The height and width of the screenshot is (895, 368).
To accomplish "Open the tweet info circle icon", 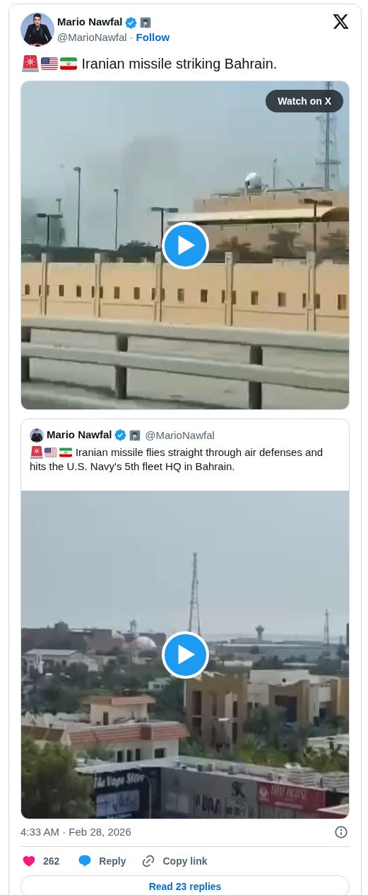I will coord(340,832).
